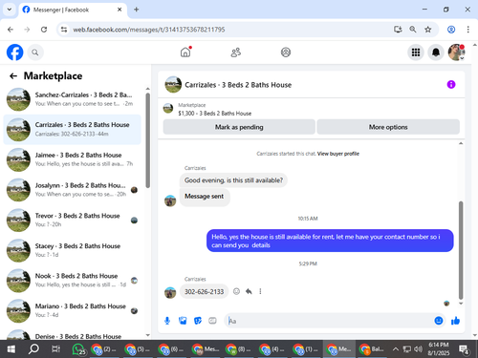Open Chrome three-dot menu
This screenshot has height=358, width=478.
(x=467, y=30)
